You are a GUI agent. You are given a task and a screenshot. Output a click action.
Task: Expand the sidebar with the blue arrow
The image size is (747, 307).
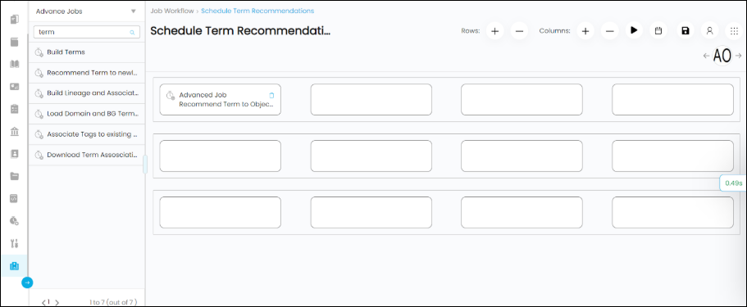click(x=27, y=282)
